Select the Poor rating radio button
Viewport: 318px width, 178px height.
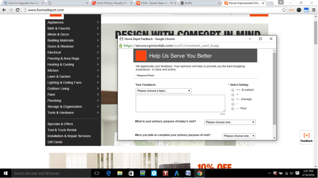coord(233,109)
